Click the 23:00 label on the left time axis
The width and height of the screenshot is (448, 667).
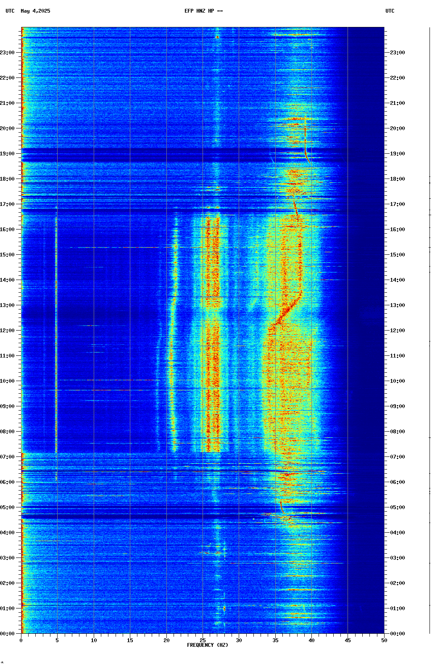coord(7,53)
